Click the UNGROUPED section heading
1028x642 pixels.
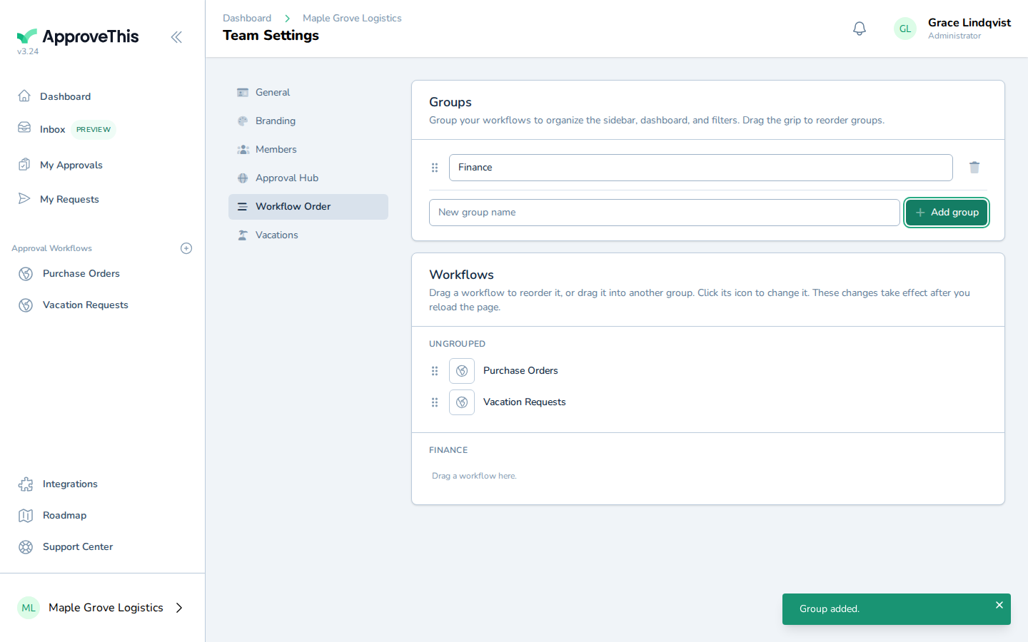[457, 344]
